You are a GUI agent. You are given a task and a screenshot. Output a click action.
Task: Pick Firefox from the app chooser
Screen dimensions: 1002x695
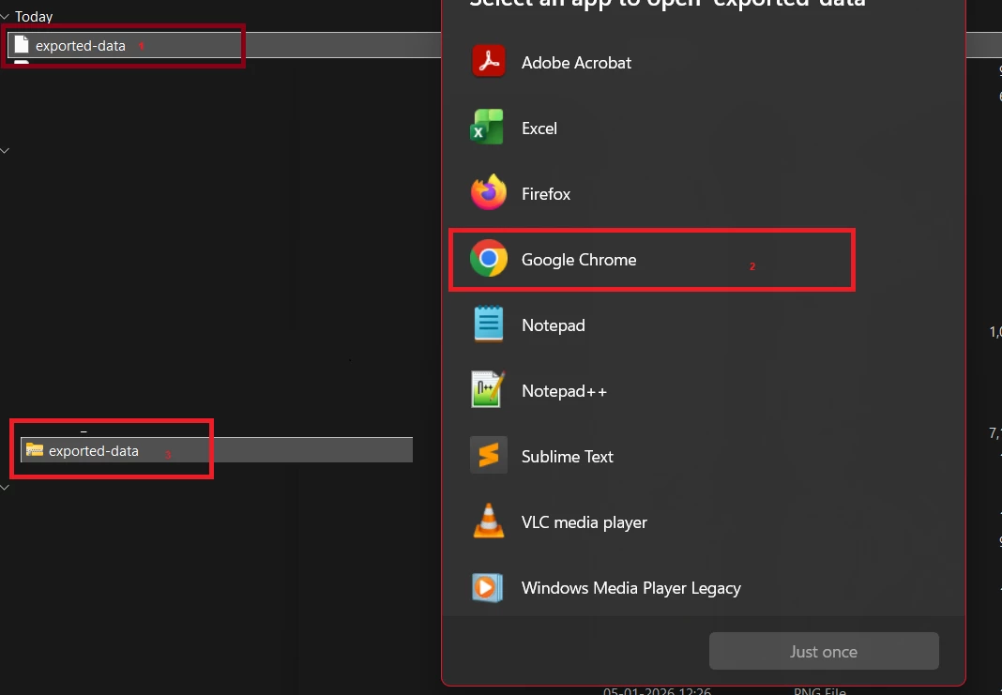[x=703, y=193]
